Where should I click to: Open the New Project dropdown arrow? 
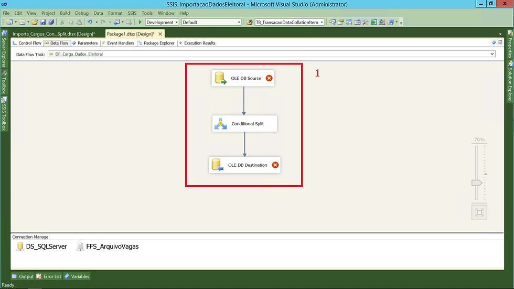15,22
